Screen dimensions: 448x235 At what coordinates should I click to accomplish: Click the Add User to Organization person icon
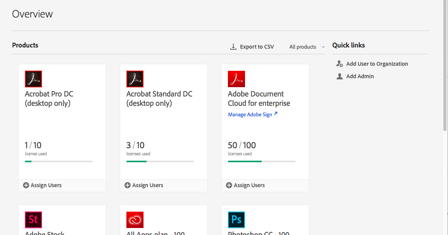click(339, 64)
